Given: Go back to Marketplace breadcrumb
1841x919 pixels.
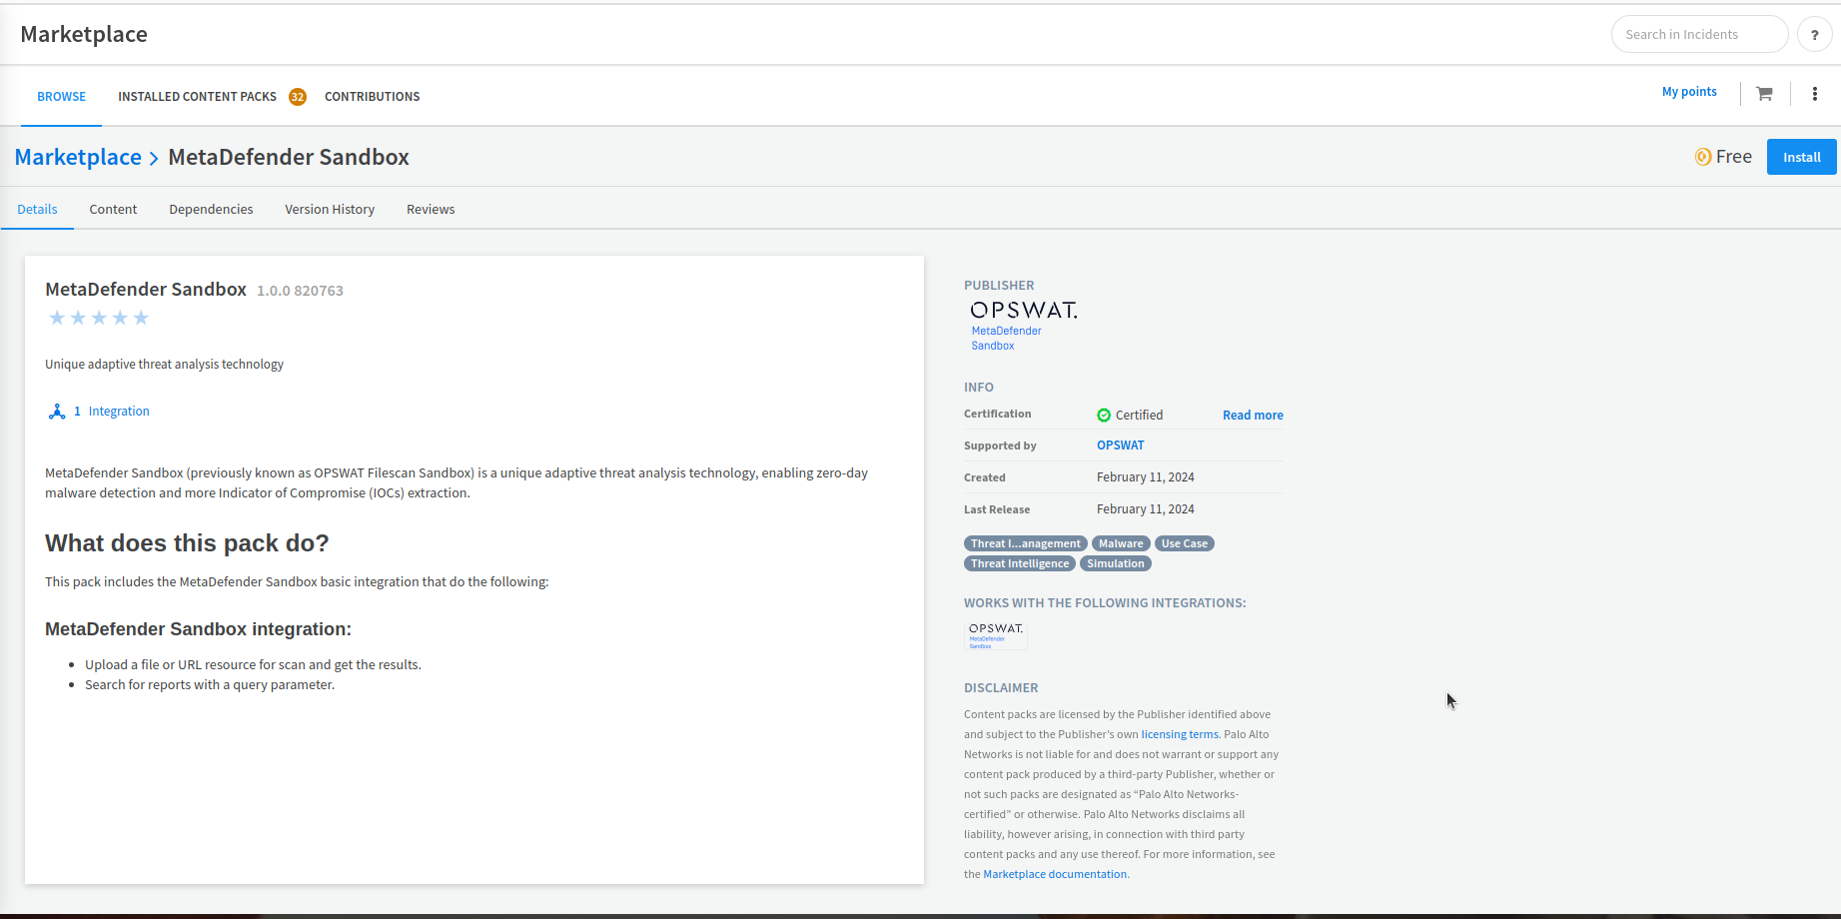Looking at the screenshot, I should pos(78,157).
